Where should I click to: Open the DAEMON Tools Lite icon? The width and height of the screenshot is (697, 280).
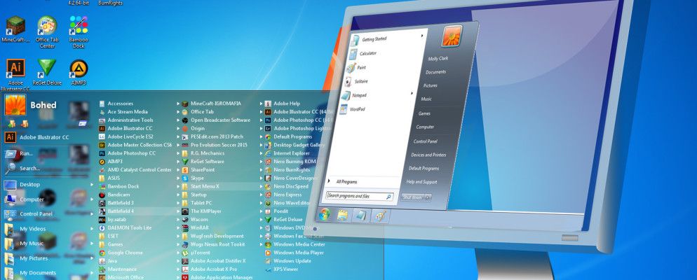pos(102,227)
